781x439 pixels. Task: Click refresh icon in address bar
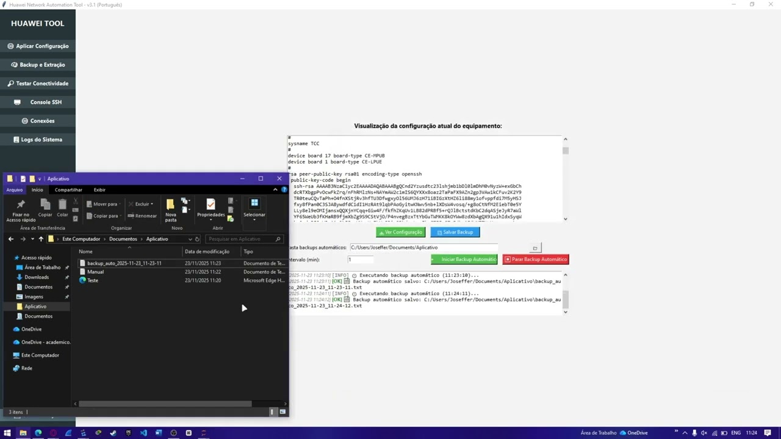tap(197, 239)
